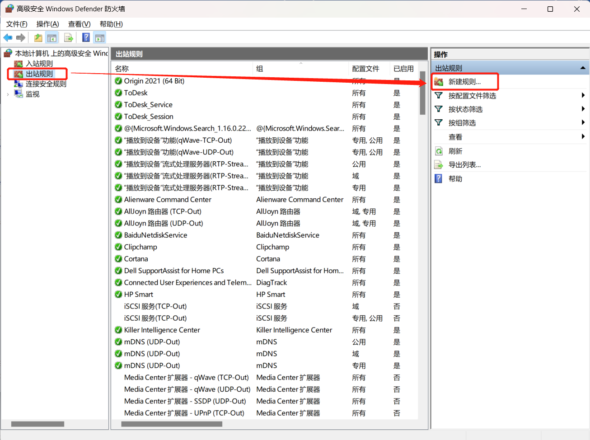Select the AllJoyn 路由器 (TCP-Out) rule
590x440 pixels.
[x=163, y=211]
